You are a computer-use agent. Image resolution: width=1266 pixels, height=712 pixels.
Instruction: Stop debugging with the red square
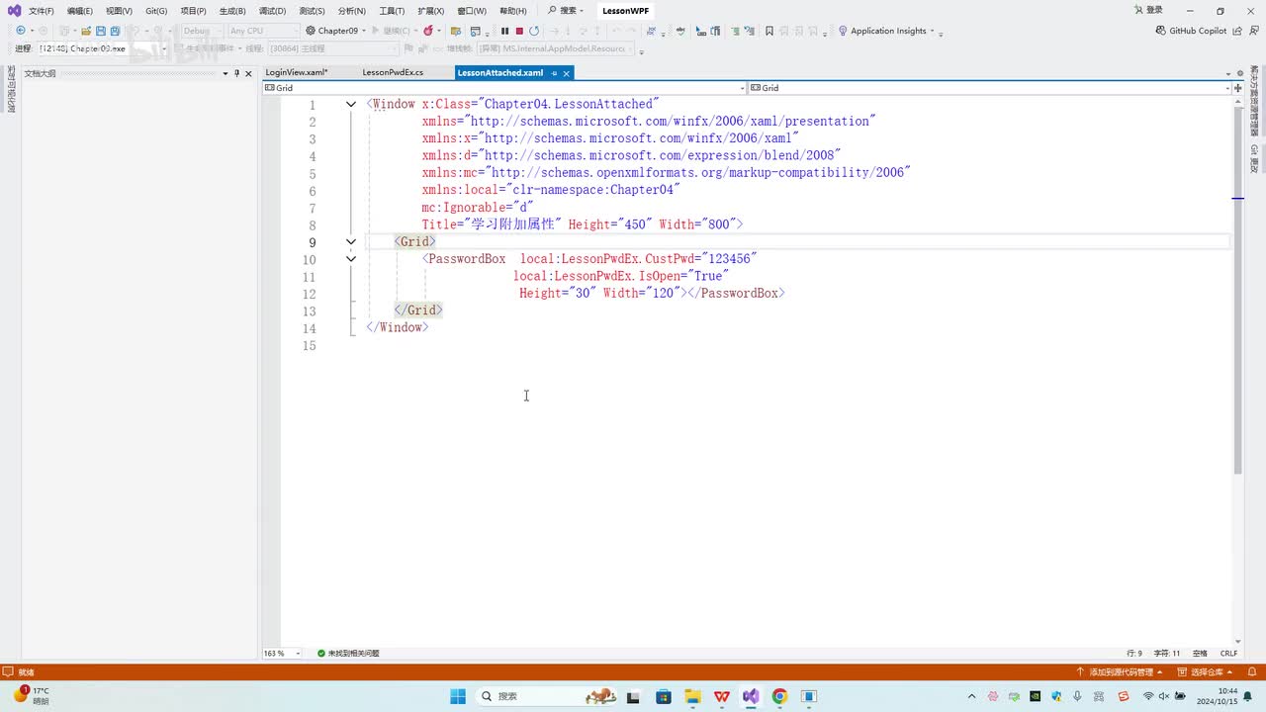[519, 31]
